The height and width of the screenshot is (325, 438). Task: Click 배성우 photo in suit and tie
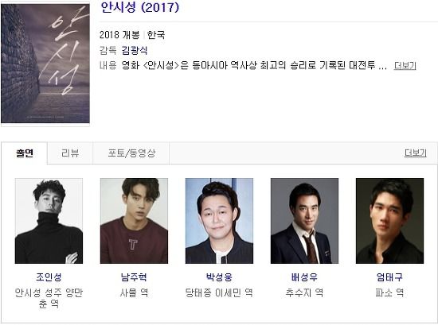304,221
